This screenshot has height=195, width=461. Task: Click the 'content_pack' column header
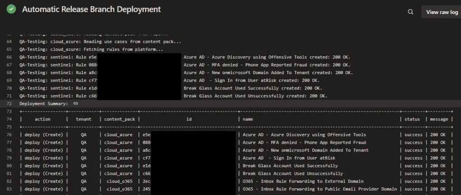tap(120, 119)
